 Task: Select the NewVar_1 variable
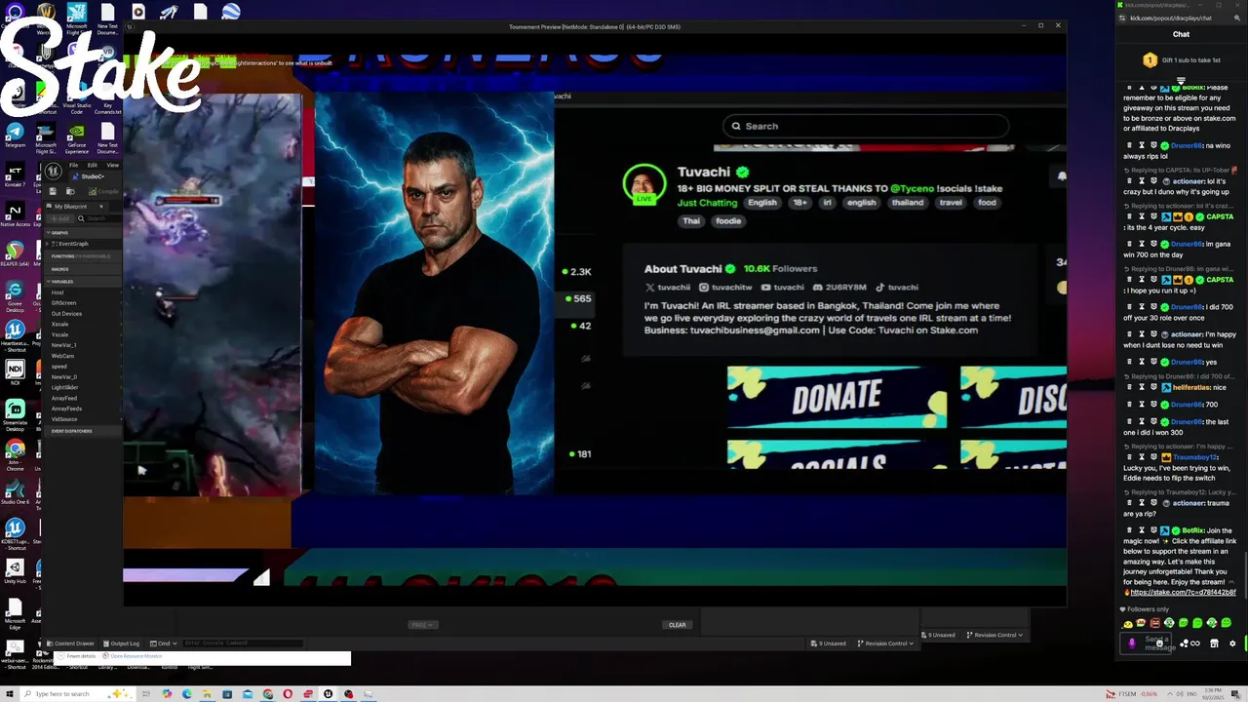click(63, 345)
